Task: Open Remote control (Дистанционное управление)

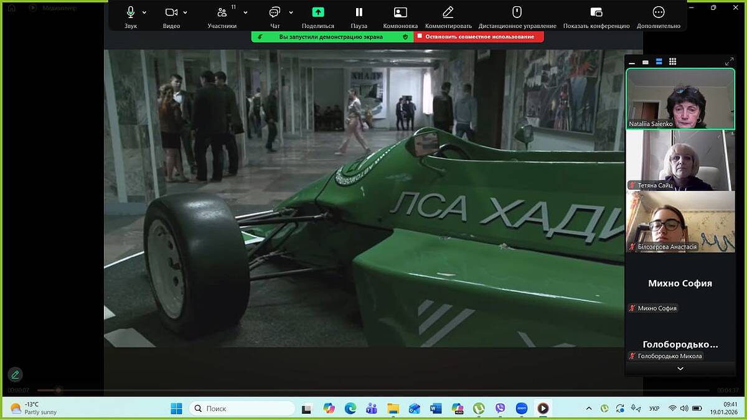Action: (517, 12)
